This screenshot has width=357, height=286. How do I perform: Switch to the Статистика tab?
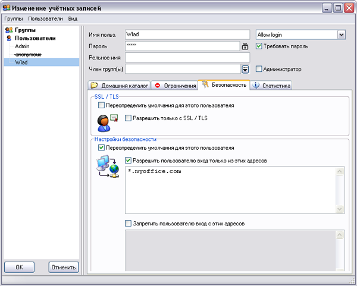coord(271,85)
